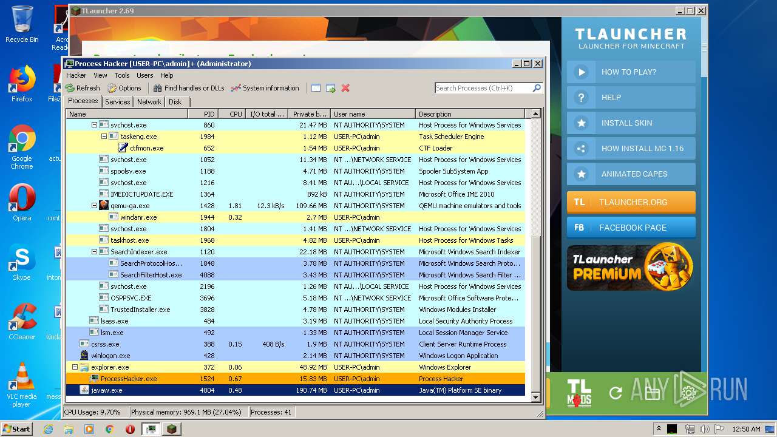Click the qemu-ga.exe process icon

pyautogui.click(x=104, y=206)
